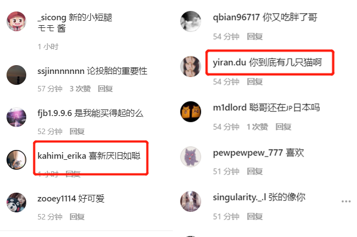Open fjb1.9.9.6's avatar
The image size is (357, 237).
click(x=16, y=117)
